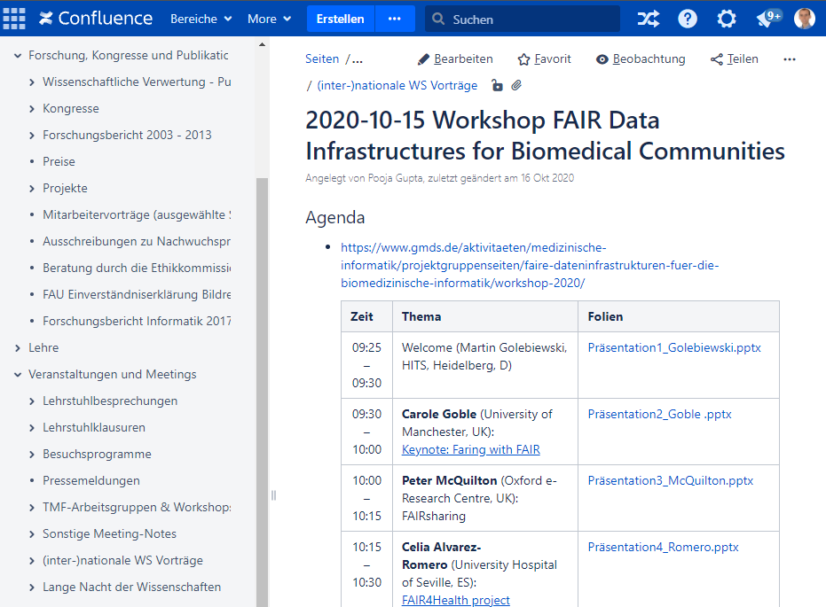This screenshot has height=607, width=826.
Task: Toggle Beobachtung watch for this page
Action: [641, 58]
